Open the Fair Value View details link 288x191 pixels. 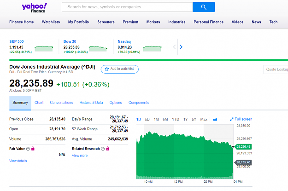18,161
